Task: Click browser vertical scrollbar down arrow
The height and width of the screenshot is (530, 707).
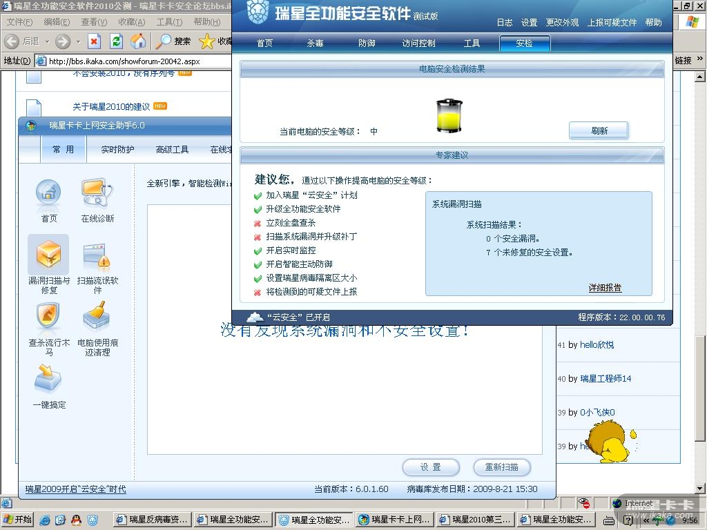Action: point(700,488)
